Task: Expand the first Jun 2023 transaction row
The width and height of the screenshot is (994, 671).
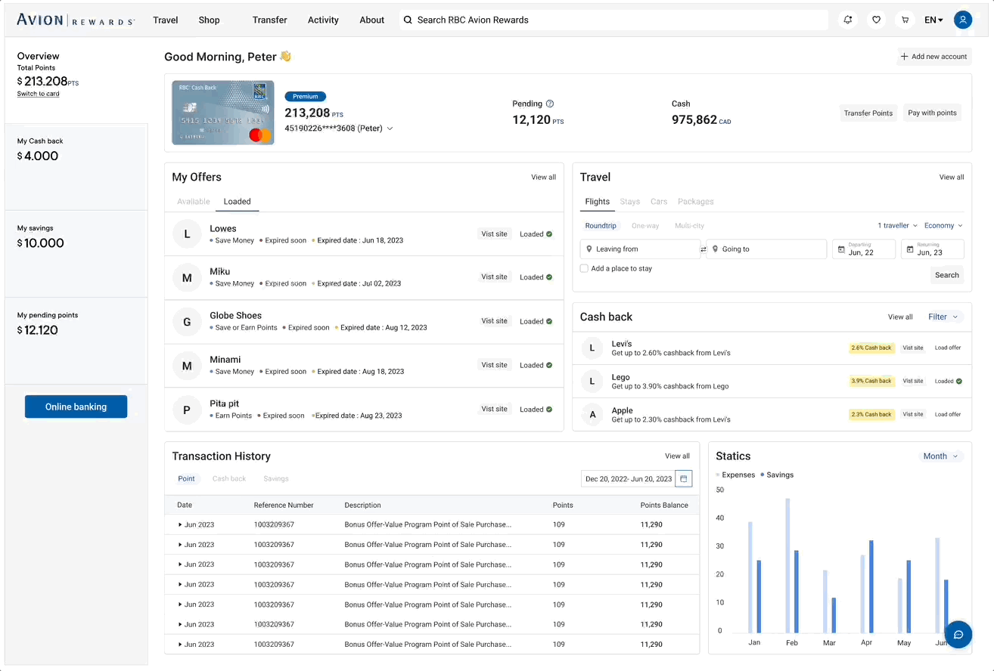Action: 180,524
